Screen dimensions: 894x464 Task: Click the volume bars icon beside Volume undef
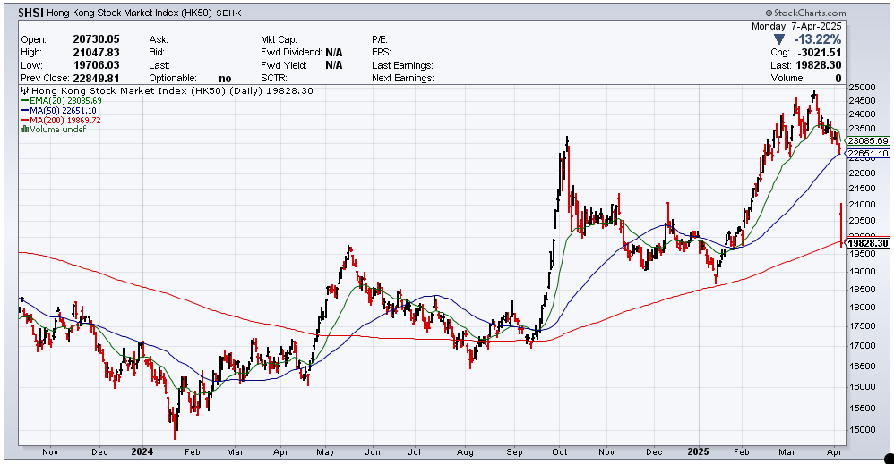[x=23, y=130]
